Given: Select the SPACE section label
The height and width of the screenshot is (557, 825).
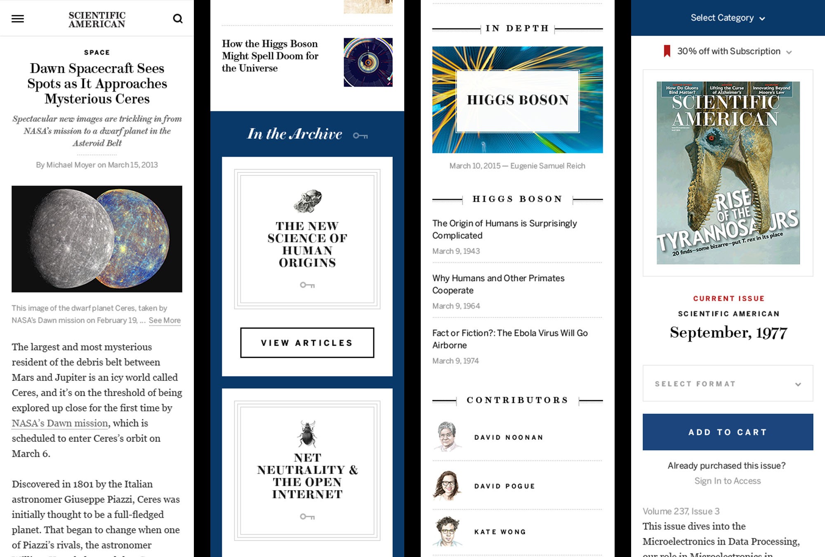Looking at the screenshot, I should click(x=97, y=52).
